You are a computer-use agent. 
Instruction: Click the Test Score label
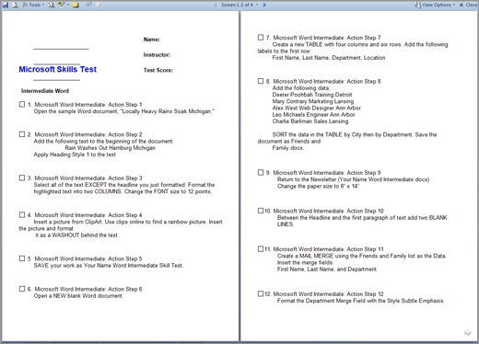[158, 70]
